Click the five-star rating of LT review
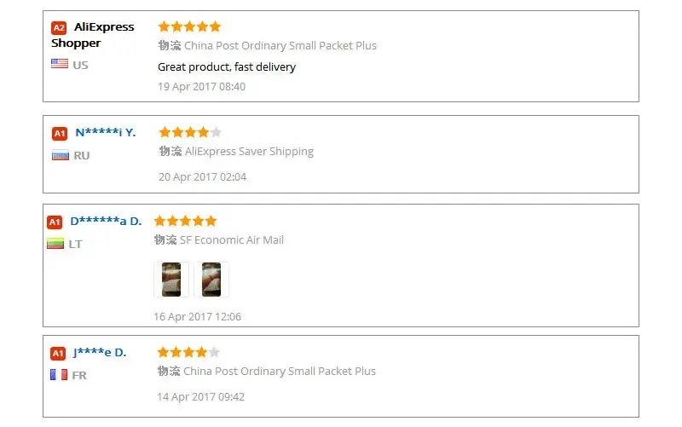The height and width of the screenshot is (427, 682). tap(186, 221)
